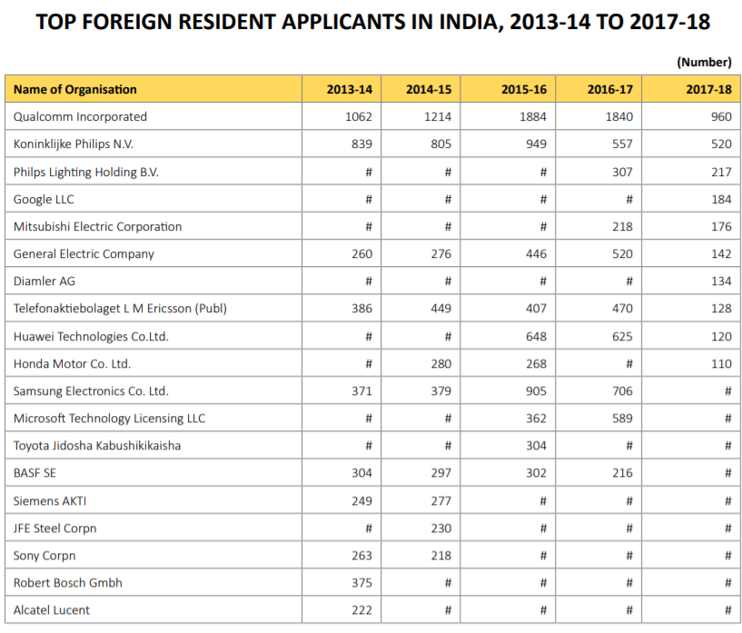Click the Name of Organisation column header
Screen dimensions: 742x633
[x=82, y=89]
